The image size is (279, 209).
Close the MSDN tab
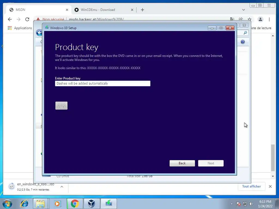coord(67,10)
